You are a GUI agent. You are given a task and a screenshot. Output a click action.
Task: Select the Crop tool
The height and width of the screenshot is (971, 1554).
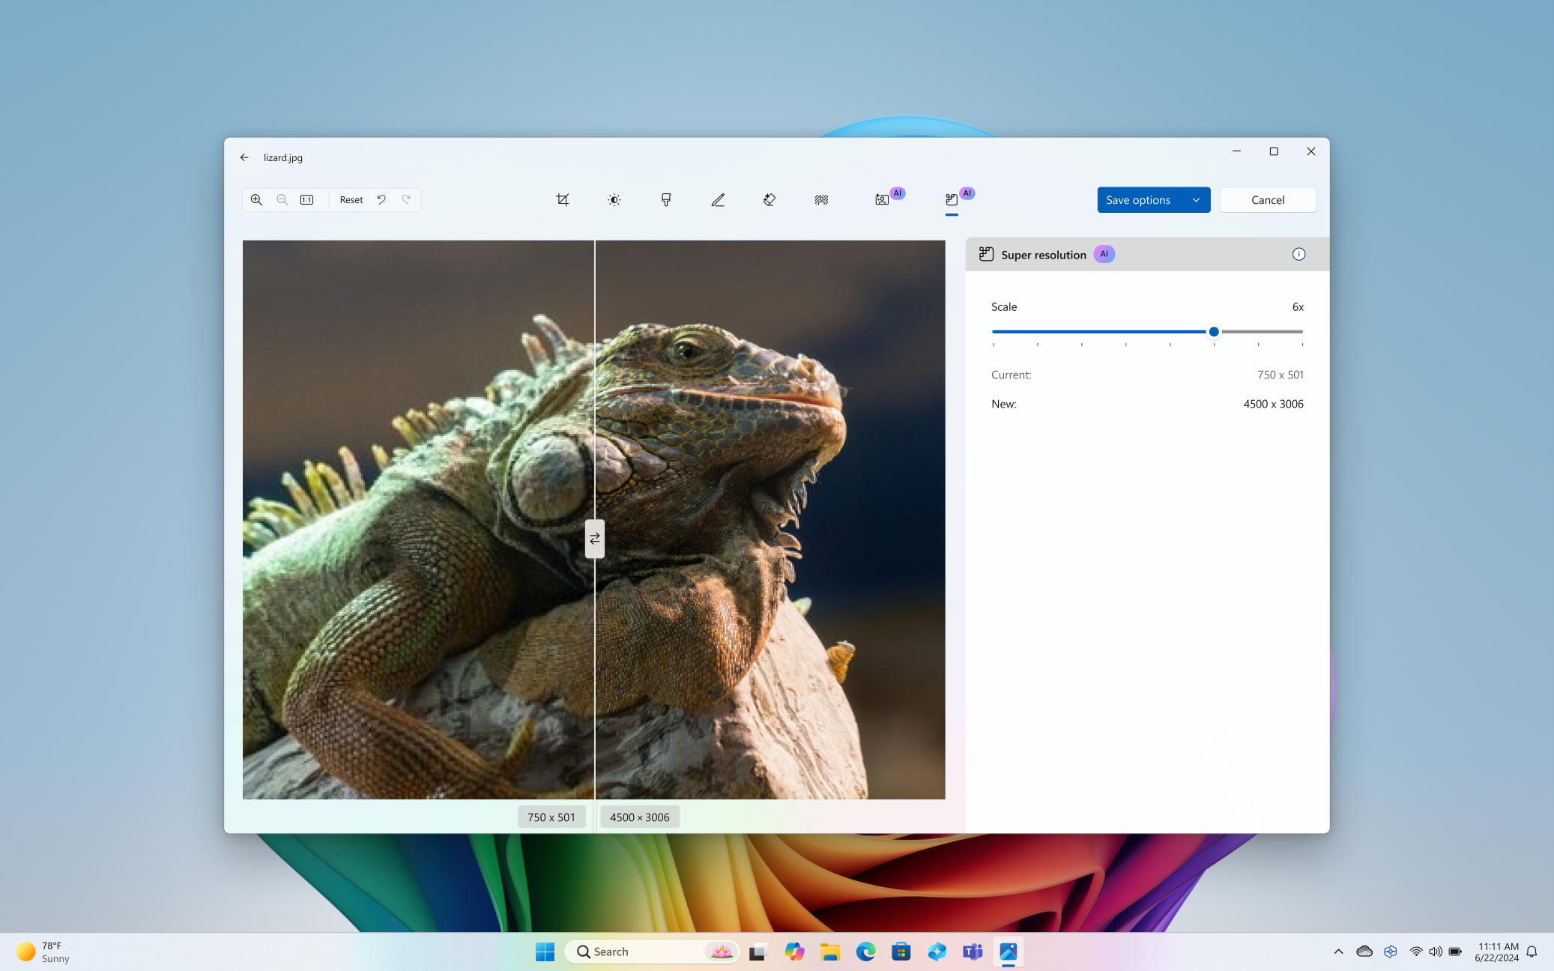pyautogui.click(x=563, y=199)
